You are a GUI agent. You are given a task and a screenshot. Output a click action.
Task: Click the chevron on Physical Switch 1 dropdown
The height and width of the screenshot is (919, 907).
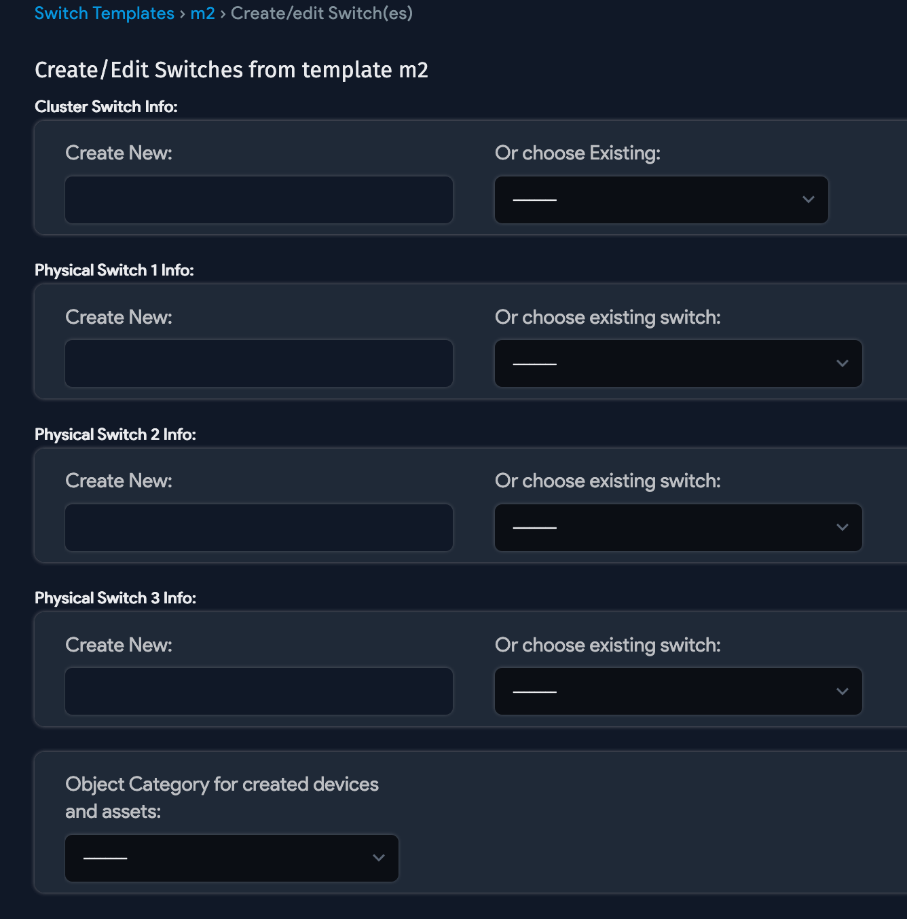[842, 363]
